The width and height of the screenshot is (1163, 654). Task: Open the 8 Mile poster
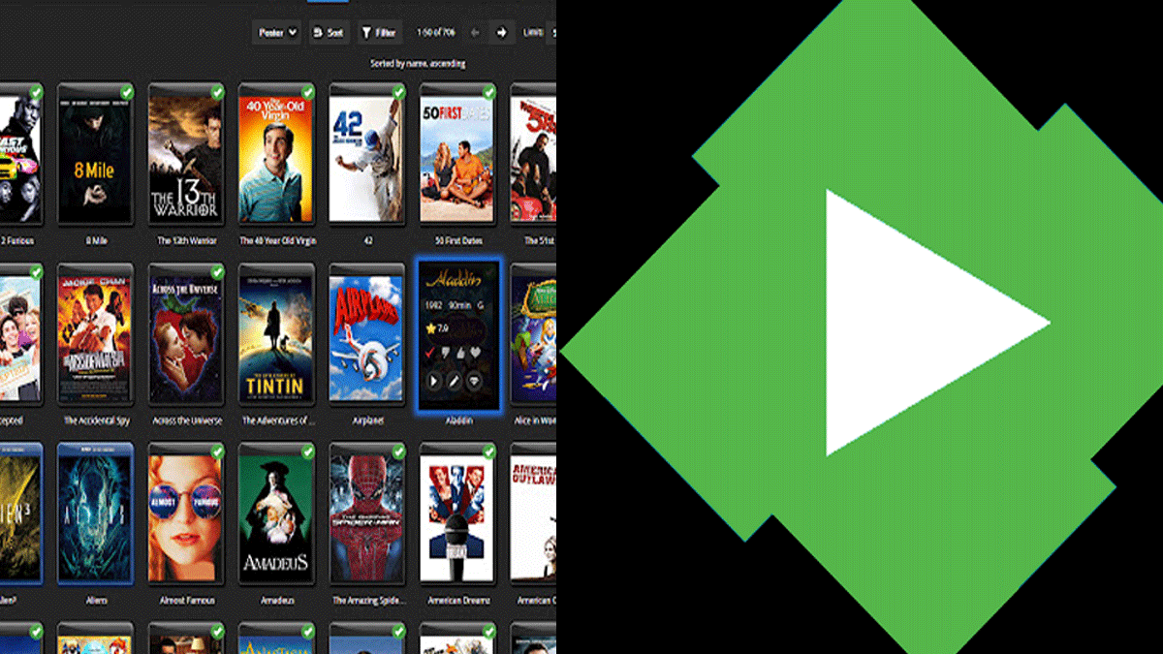pyautogui.click(x=95, y=155)
